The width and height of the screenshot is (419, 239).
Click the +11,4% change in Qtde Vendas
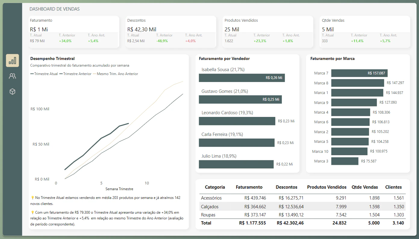point(357,41)
